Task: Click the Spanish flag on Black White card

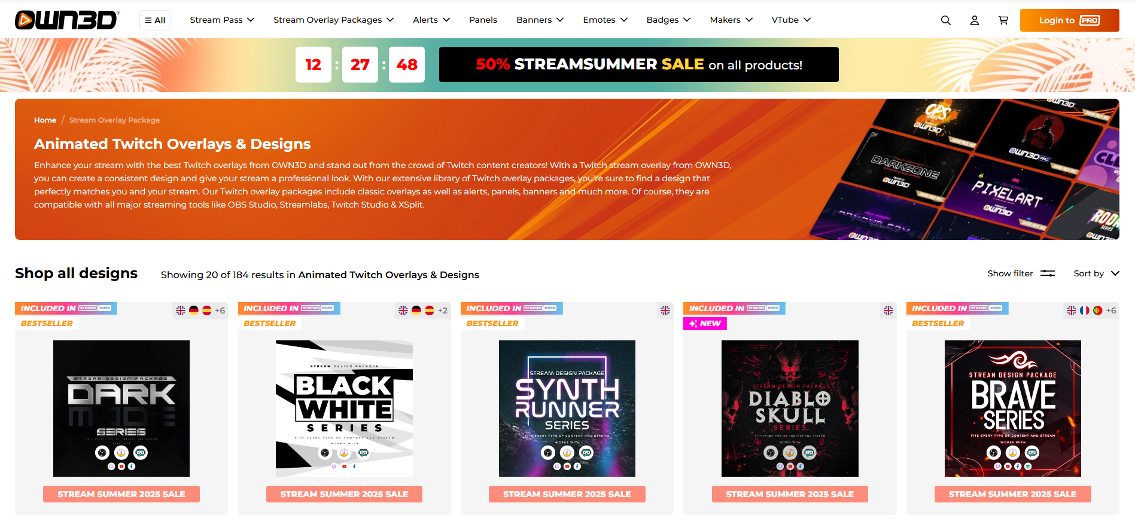Action: click(430, 310)
